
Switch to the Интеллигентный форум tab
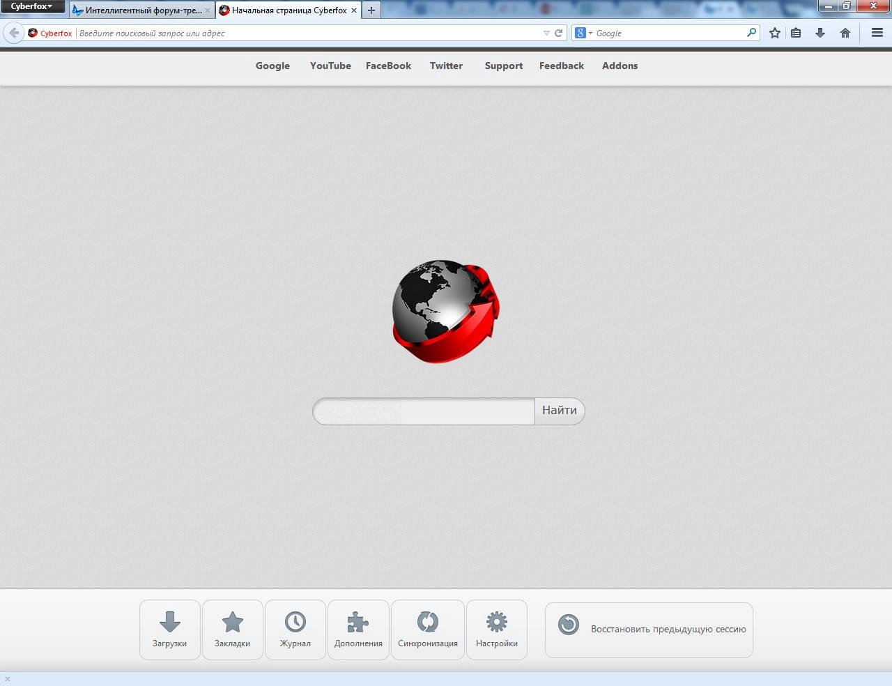click(x=141, y=10)
